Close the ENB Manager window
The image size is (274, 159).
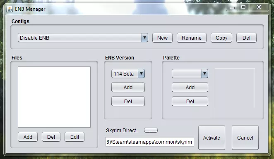pyautogui.click(x=259, y=7)
